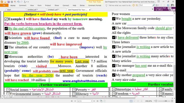Viewport: 184px width, 103px height.
Task: Save the document with the purple floppy icon
Action: (x=9, y=2)
